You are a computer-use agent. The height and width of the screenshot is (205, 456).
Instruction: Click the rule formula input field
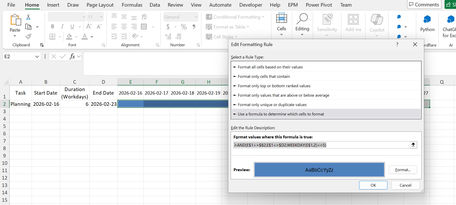[x=321, y=145]
